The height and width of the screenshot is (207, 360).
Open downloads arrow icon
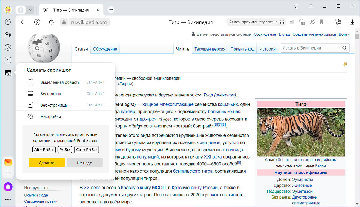pos(352,22)
